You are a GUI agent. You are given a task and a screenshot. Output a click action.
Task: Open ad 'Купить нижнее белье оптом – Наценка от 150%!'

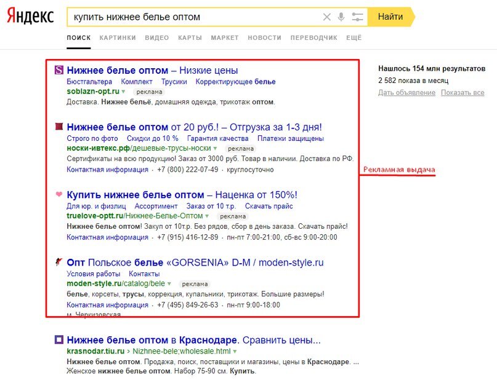point(182,195)
